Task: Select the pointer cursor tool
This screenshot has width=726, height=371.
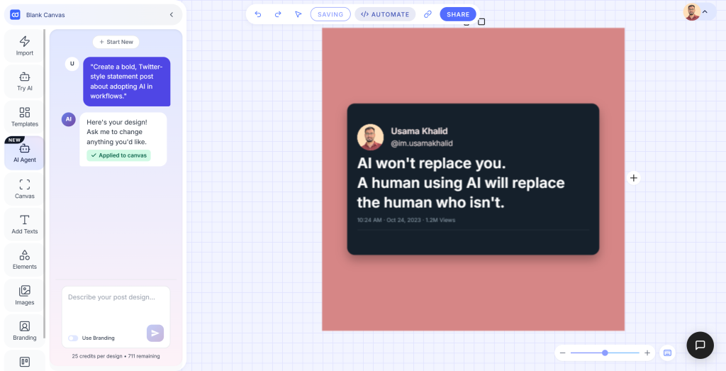Action: click(x=298, y=14)
